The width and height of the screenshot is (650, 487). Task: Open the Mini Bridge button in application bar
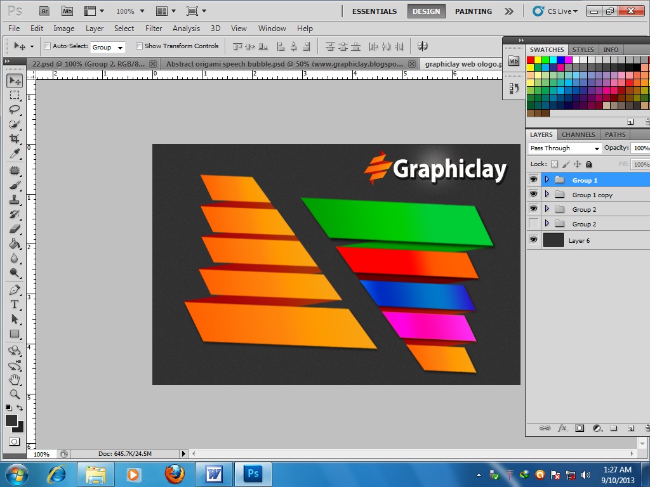(x=67, y=11)
